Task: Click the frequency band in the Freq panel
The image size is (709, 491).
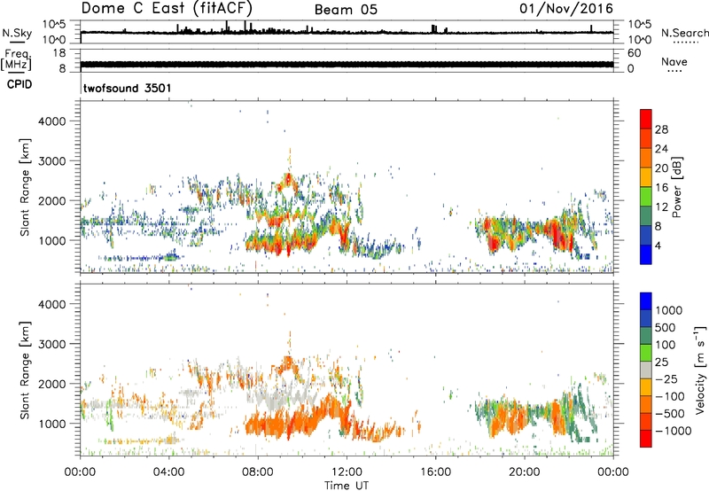Action: (x=347, y=64)
